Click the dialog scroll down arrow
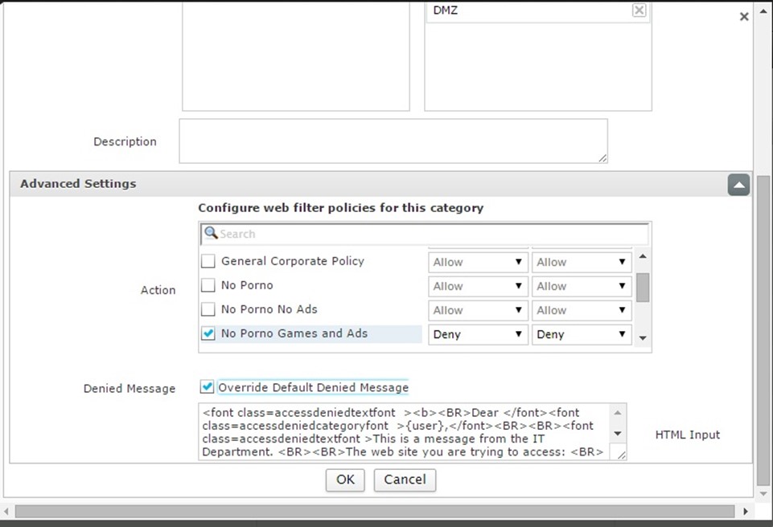This screenshot has width=773, height=527. click(x=763, y=493)
